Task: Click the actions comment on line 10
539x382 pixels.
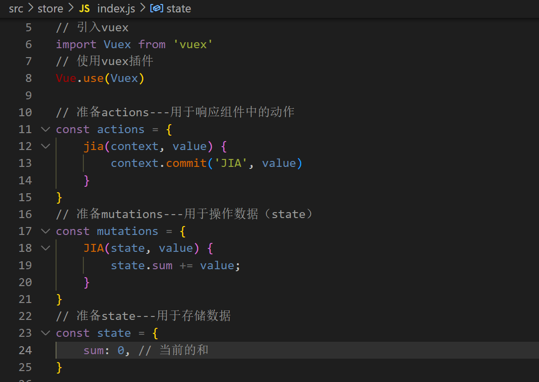Action: [x=175, y=112]
